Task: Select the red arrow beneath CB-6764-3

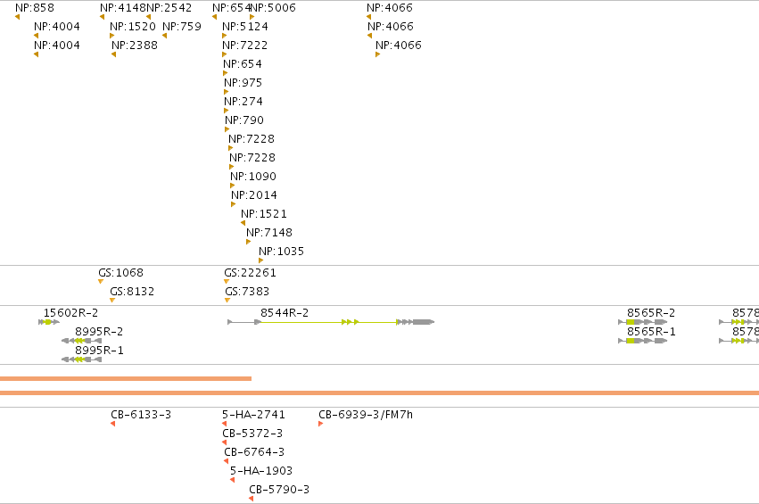Action: pos(226,461)
